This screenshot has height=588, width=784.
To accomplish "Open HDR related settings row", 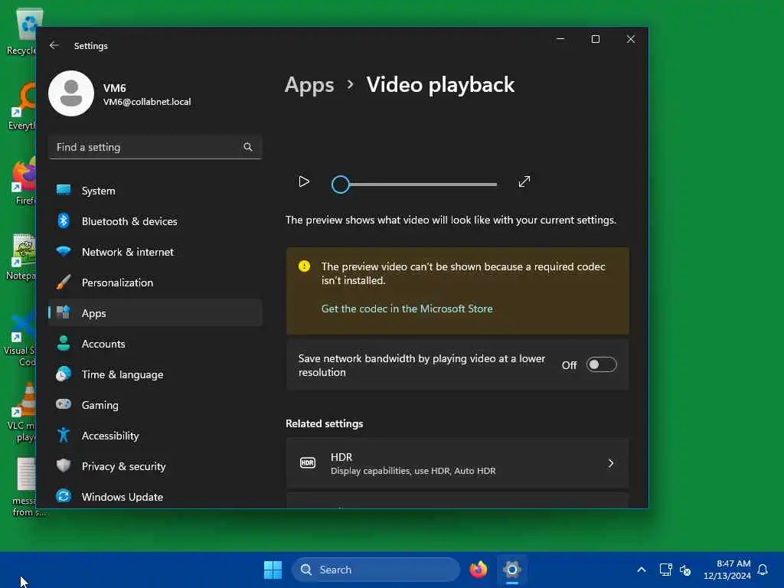I will 458,463.
